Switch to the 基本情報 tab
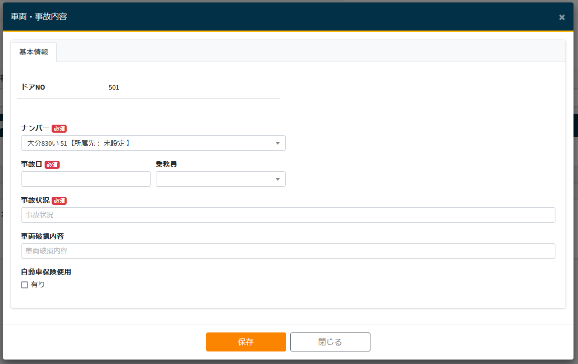Viewport: 578px width, 364px height. (x=34, y=52)
